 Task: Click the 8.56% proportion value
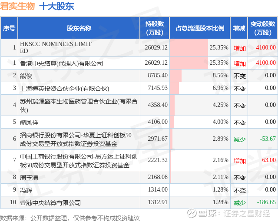(220, 75)
